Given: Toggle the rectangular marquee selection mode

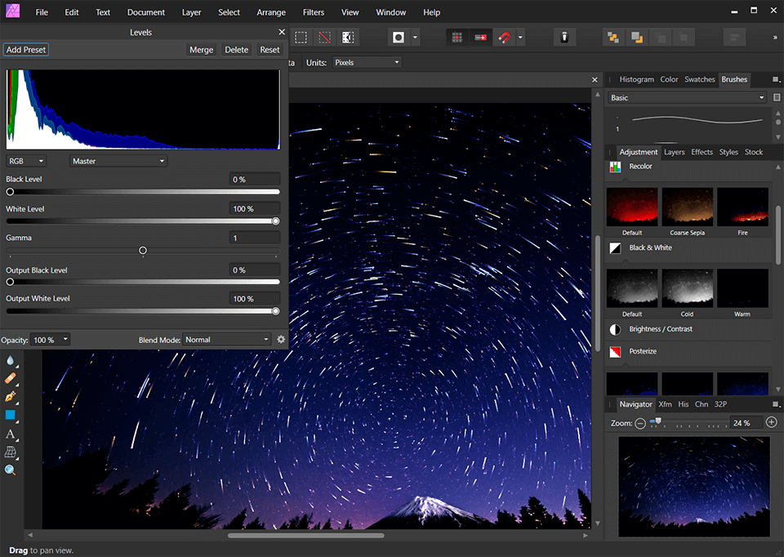Looking at the screenshot, I should pyautogui.click(x=301, y=37).
